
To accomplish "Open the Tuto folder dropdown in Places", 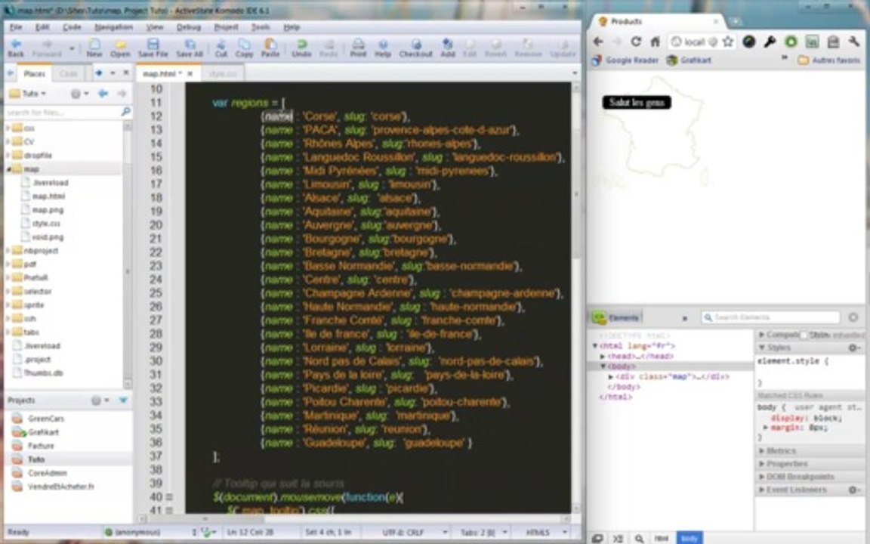I will click(x=28, y=94).
